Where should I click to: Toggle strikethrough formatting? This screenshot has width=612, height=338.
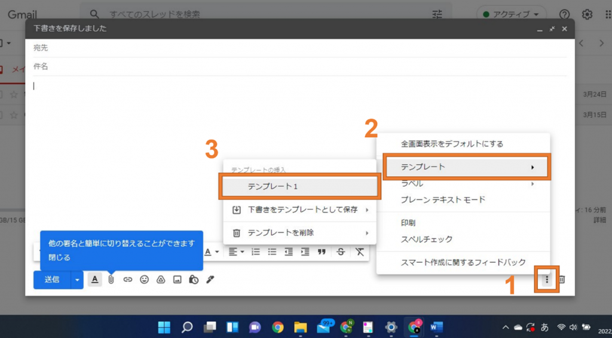(x=341, y=252)
